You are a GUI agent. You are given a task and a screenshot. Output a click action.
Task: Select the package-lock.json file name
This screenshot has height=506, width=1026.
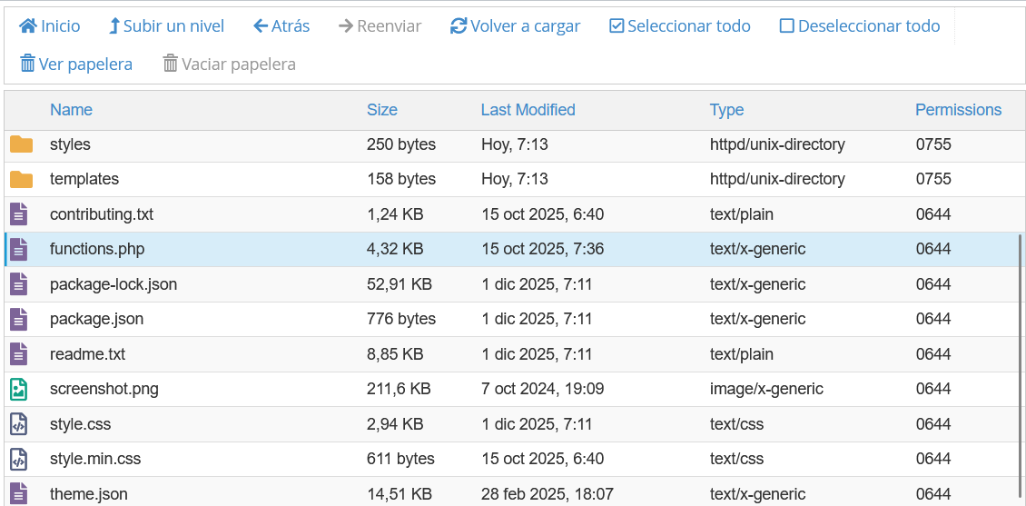click(113, 284)
